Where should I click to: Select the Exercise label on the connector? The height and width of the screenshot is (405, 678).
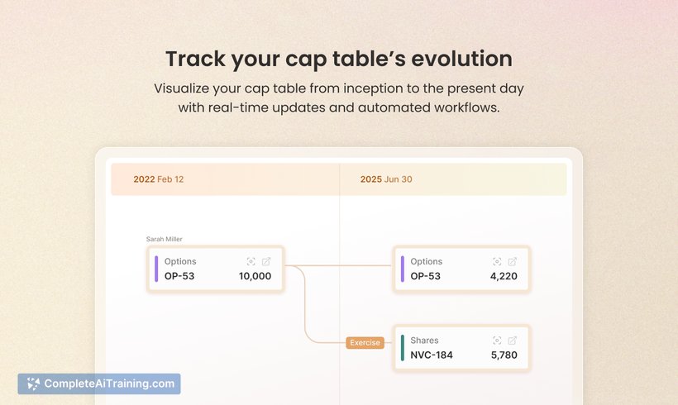point(365,343)
